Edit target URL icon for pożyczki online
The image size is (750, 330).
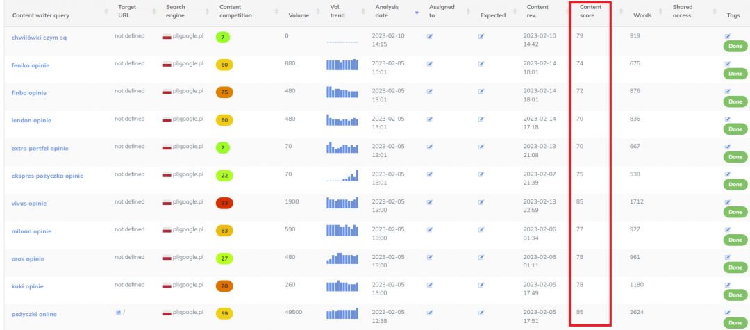point(119,313)
